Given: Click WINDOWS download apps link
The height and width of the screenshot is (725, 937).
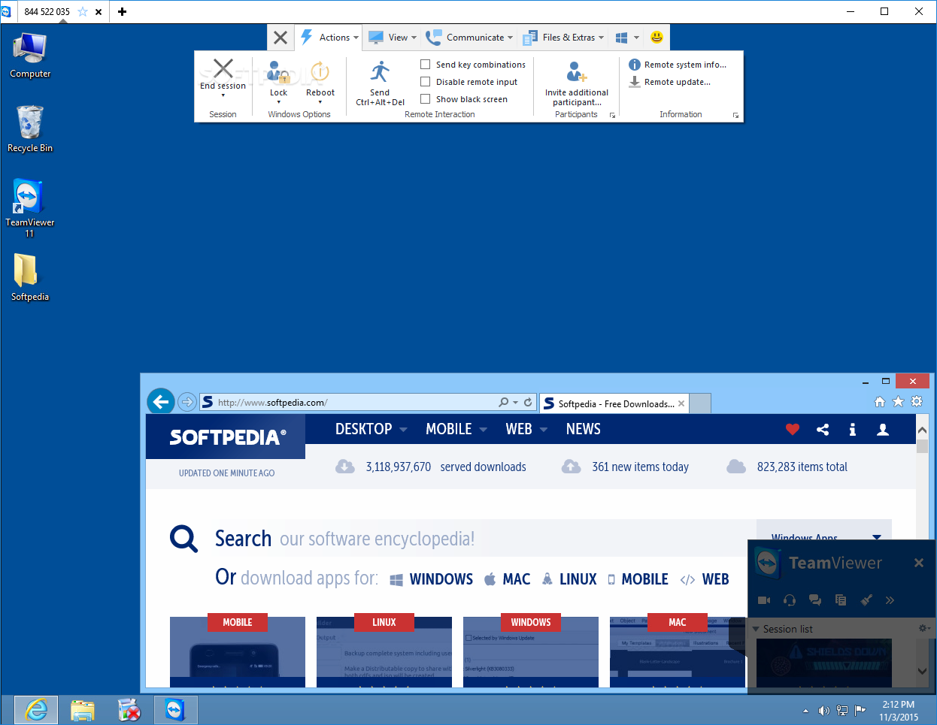Looking at the screenshot, I should pos(432,579).
